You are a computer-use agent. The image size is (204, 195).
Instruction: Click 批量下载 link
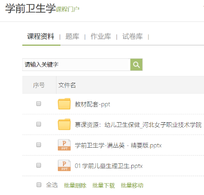pyautogui.click(x=104, y=185)
